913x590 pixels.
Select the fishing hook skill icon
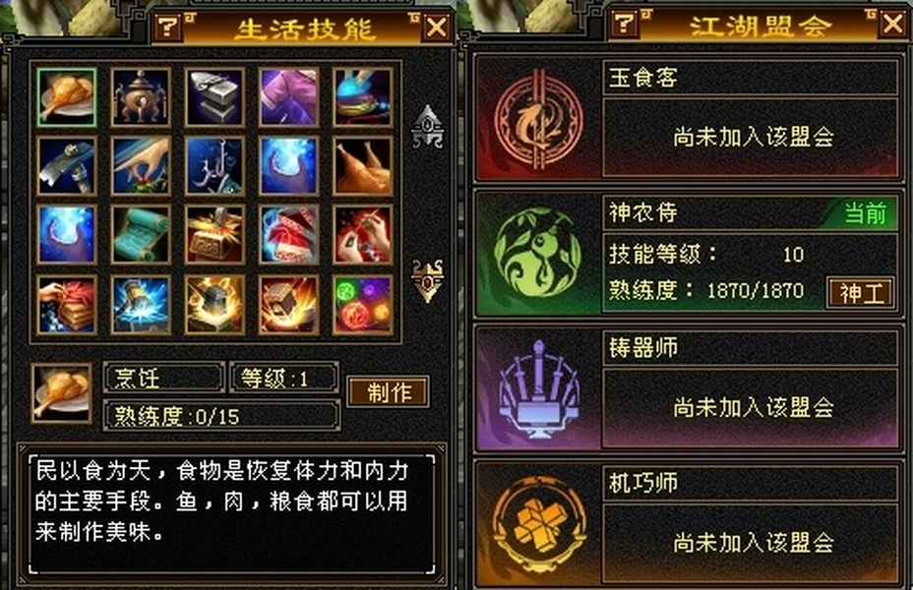[x=214, y=166]
